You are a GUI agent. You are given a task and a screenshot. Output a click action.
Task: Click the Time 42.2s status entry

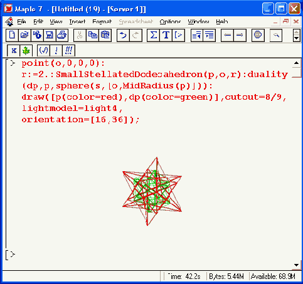click(x=184, y=276)
